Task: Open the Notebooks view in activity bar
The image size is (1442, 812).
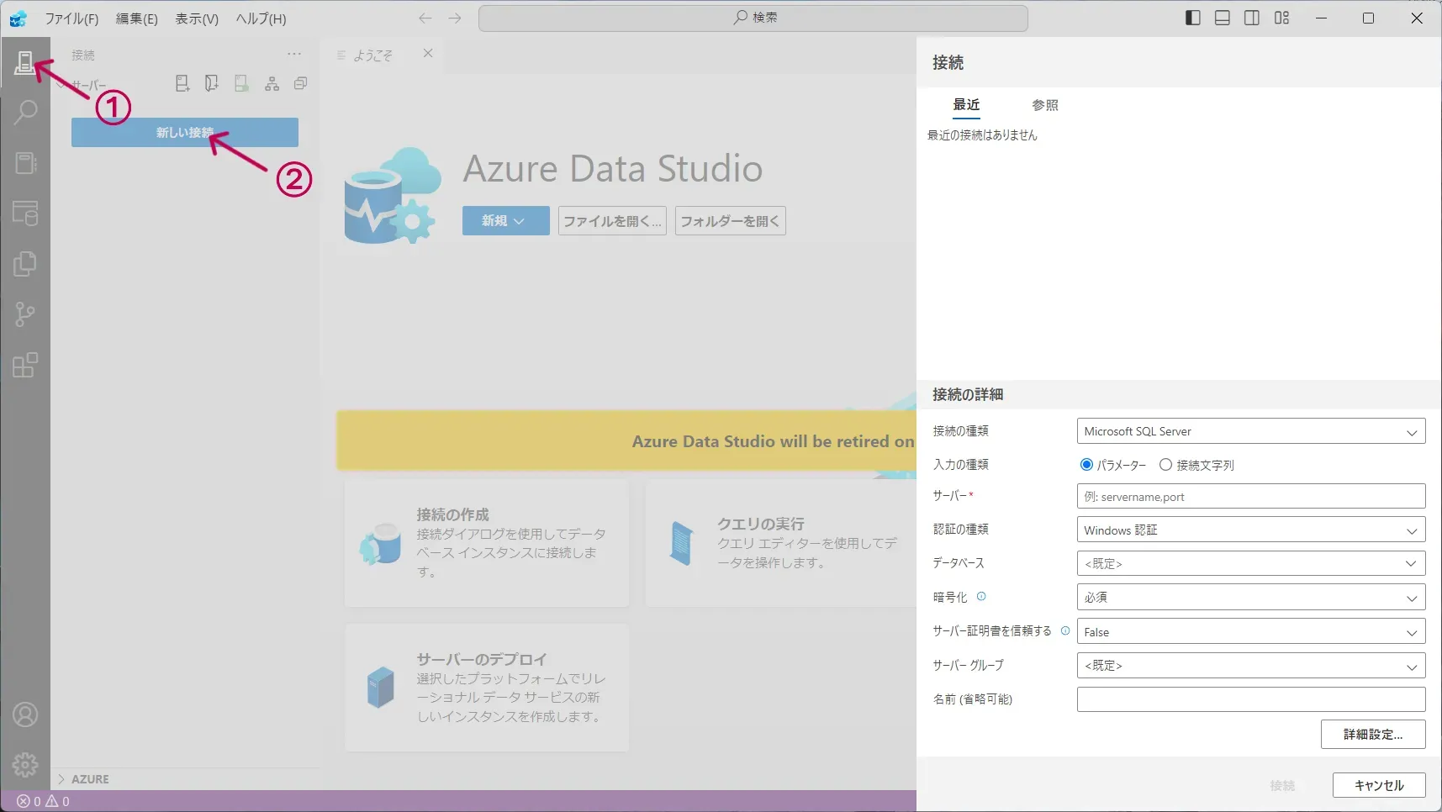Action: click(25, 163)
